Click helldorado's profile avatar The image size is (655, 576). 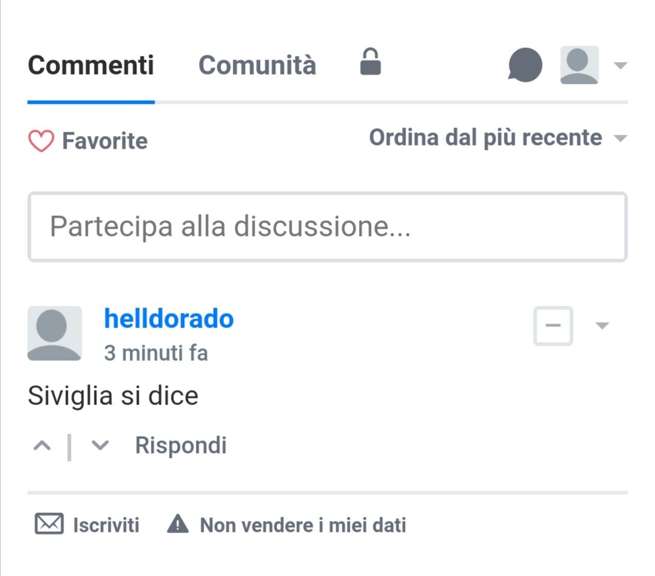coord(55,333)
